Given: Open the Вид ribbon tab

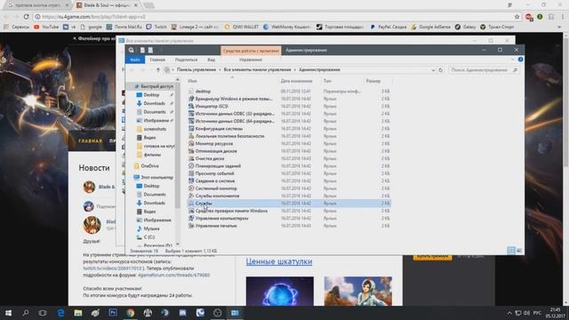Looking at the screenshot, I should pyautogui.click(x=212, y=60).
